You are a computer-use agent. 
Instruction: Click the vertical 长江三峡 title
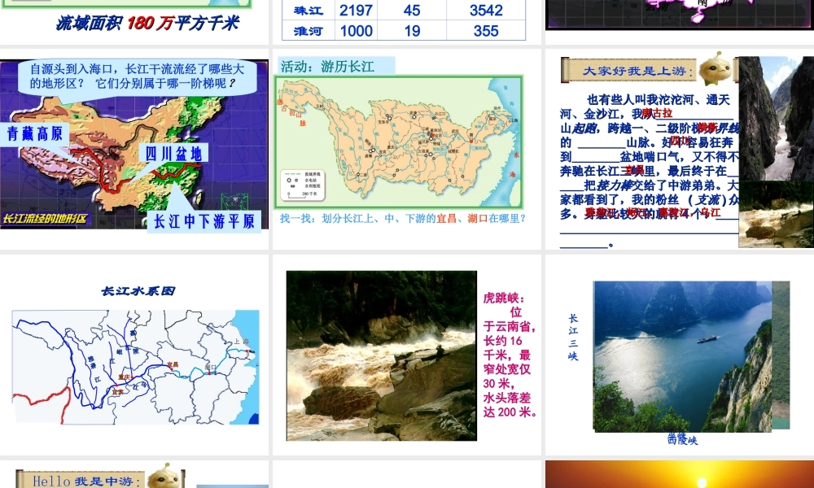pyautogui.click(x=573, y=337)
